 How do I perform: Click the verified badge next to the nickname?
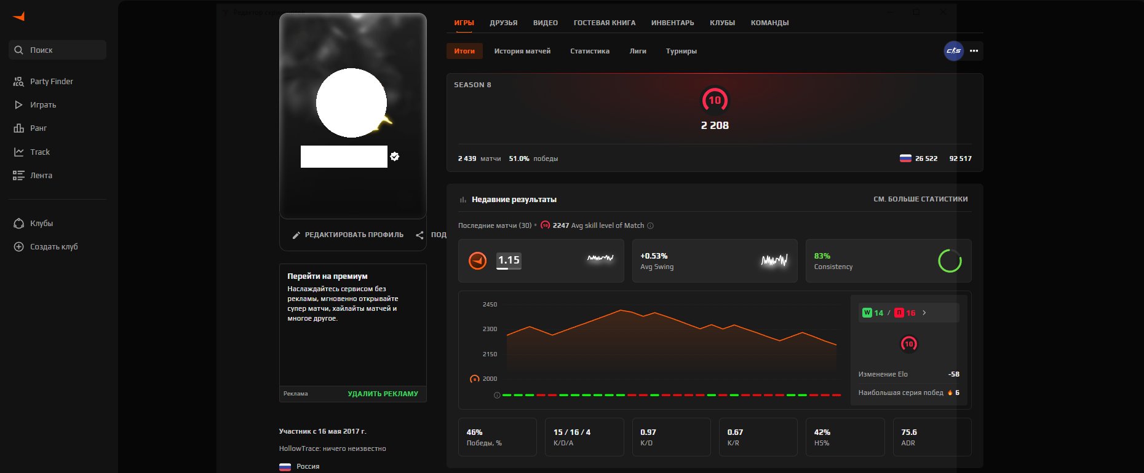(395, 157)
